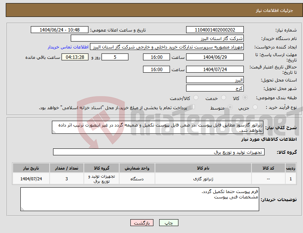Screen dimensions: 303x233
Task: Click the buyer name field شرکت گاز استان البرز
Action: [x=157, y=38]
